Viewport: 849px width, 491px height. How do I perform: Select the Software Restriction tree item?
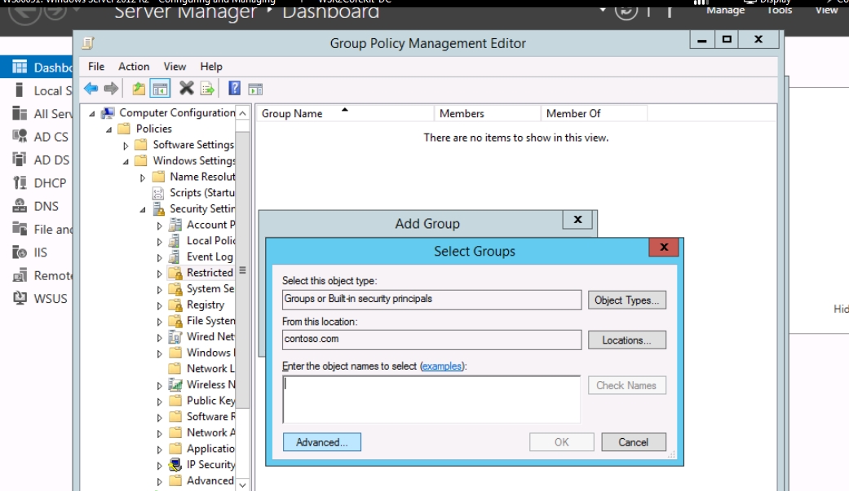pos(210,416)
